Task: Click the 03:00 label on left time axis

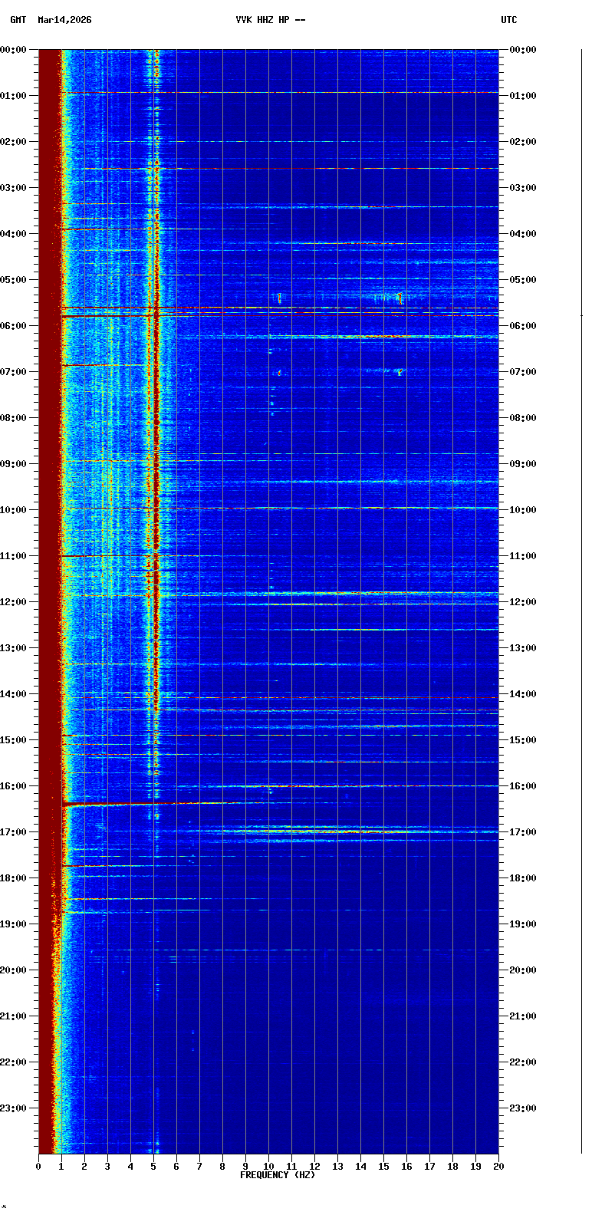Action: tap(14, 188)
